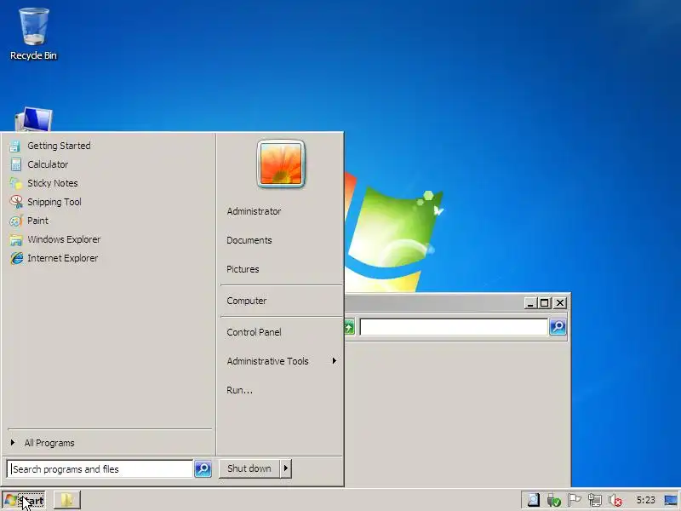Image resolution: width=681 pixels, height=511 pixels.
Task: Expand the Administrative Tools submenu
Action: pyautogui.click(x=281, y=361)
